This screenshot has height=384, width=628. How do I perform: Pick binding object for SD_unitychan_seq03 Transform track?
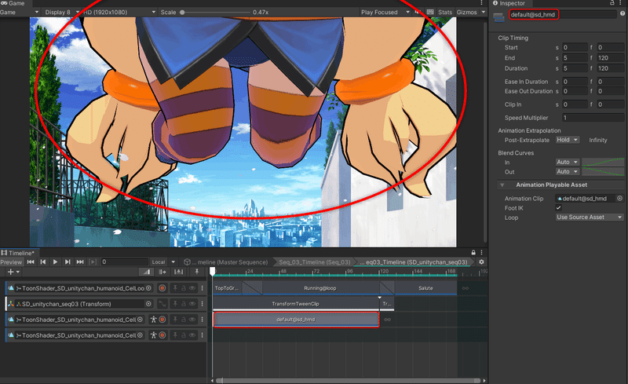coord(148,304)
